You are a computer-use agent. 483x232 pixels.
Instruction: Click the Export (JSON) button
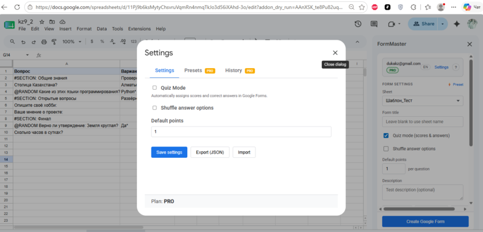[210, 152]
